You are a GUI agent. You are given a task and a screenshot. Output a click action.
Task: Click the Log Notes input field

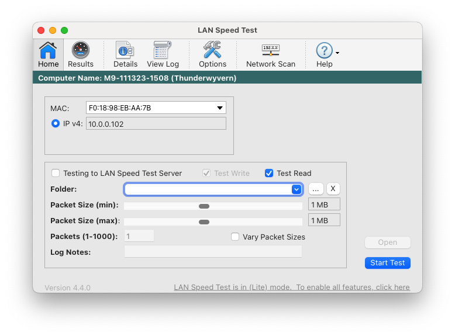pos(213,252)
